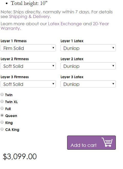Select the Twin size radio button
The height and width of the screenshot is (169, 123).
[2, 94]
